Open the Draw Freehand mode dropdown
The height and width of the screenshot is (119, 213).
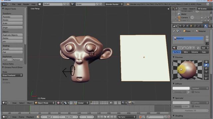12,75
